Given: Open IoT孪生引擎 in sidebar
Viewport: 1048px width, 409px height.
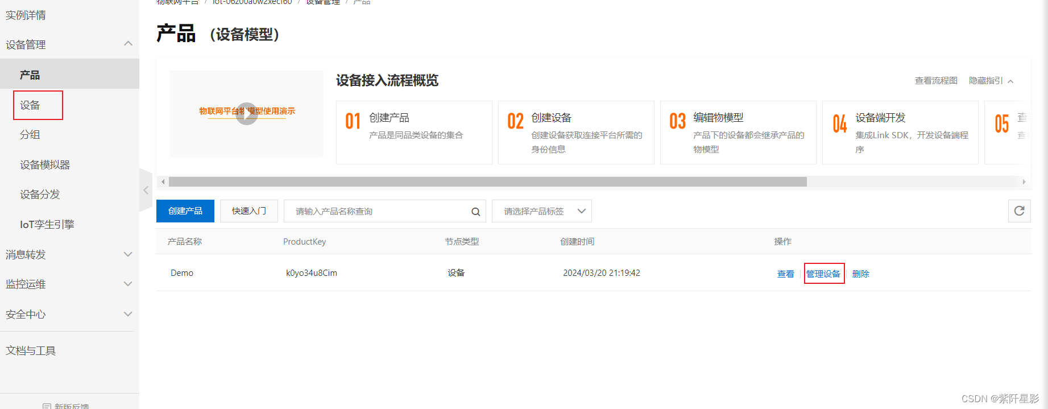Looking at the screenshot, I should point(47,225).
